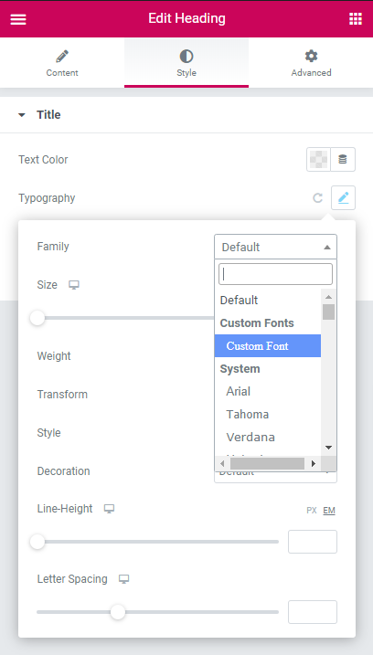The image size is (373, 655).
Task: Click the Letter Spacing responsive monitor icon
Action: [123, 579]
